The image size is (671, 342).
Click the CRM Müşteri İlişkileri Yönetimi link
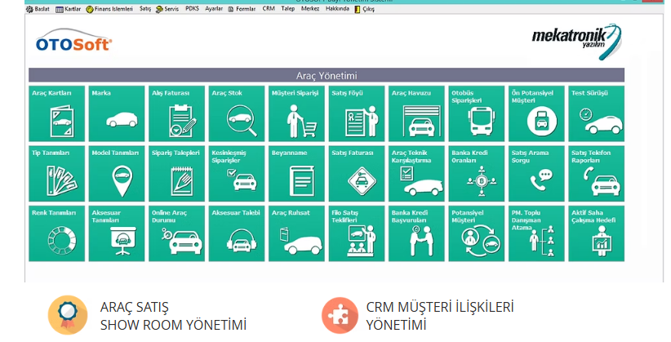(x=439, y=316)
